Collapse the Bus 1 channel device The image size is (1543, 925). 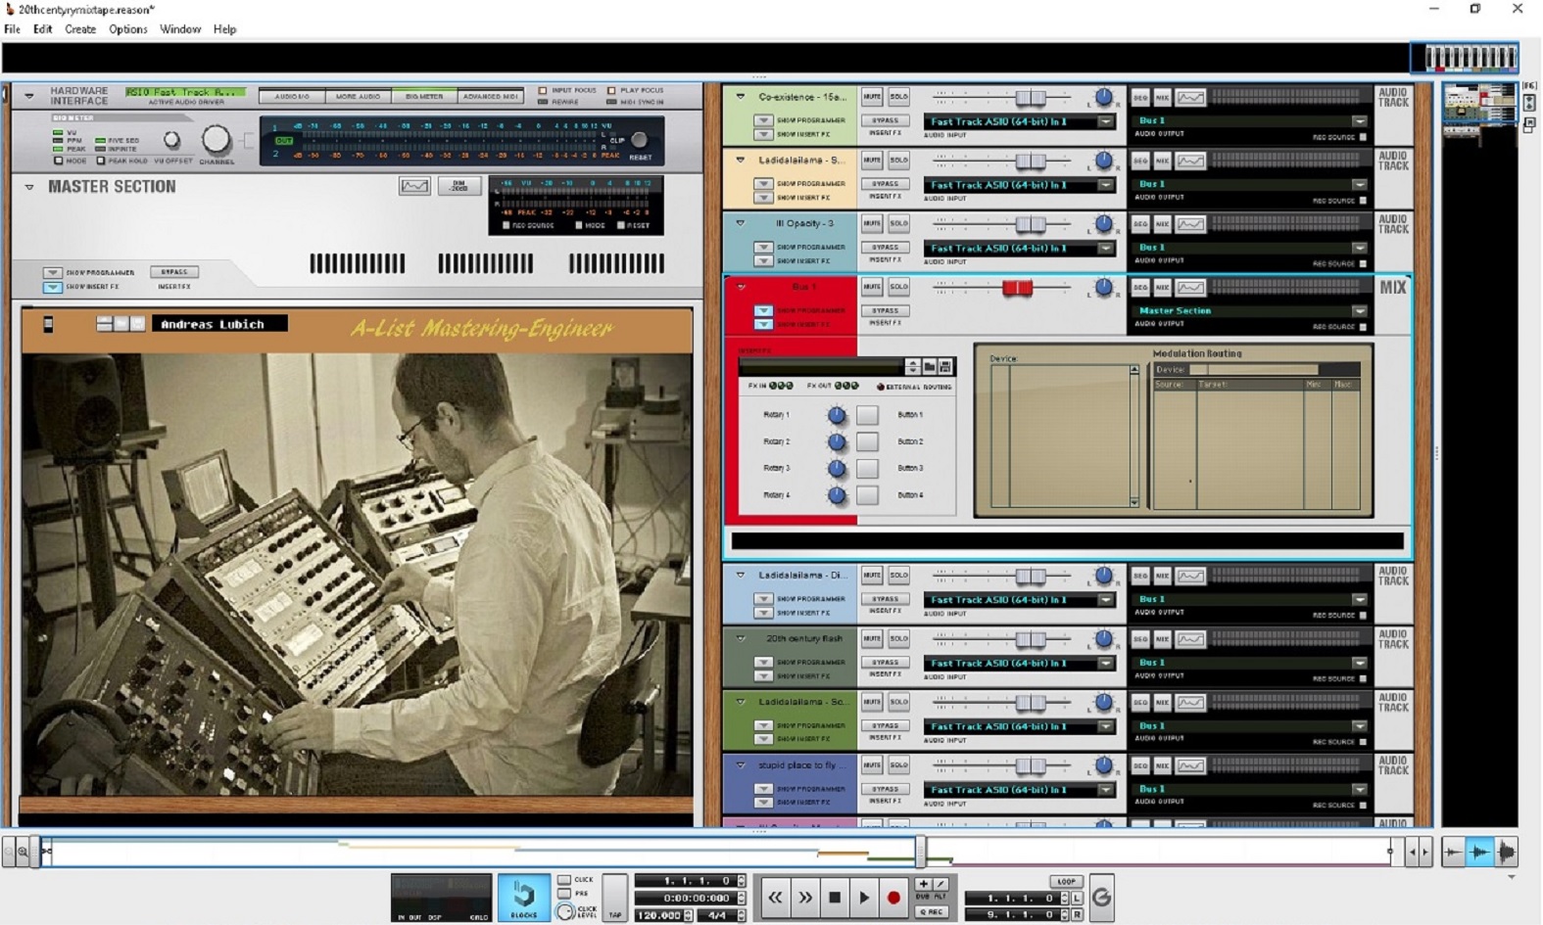(742, 287)
